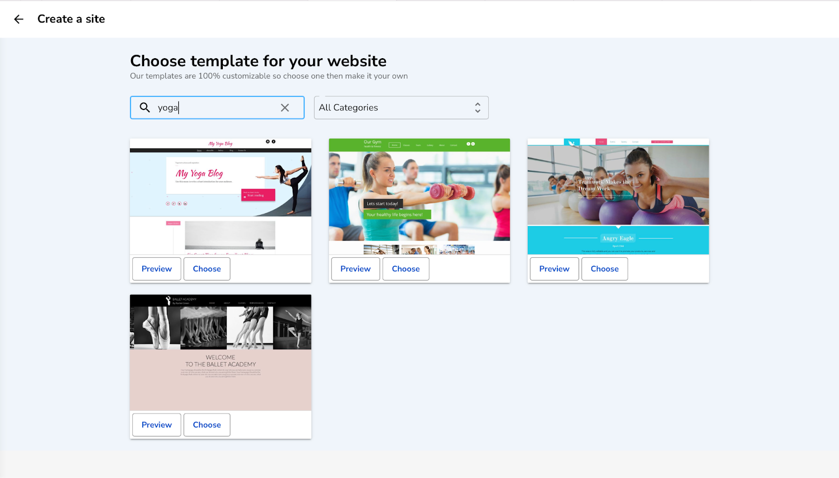The image size is (839, 478).
Task: Preview the My Yoga Blog template
Action: pyautogui.click(x=157, y=269)
